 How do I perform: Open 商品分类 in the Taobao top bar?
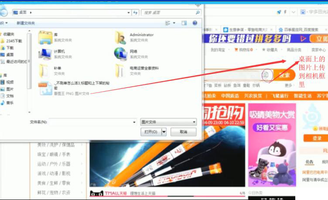click(x=294, y=50)
